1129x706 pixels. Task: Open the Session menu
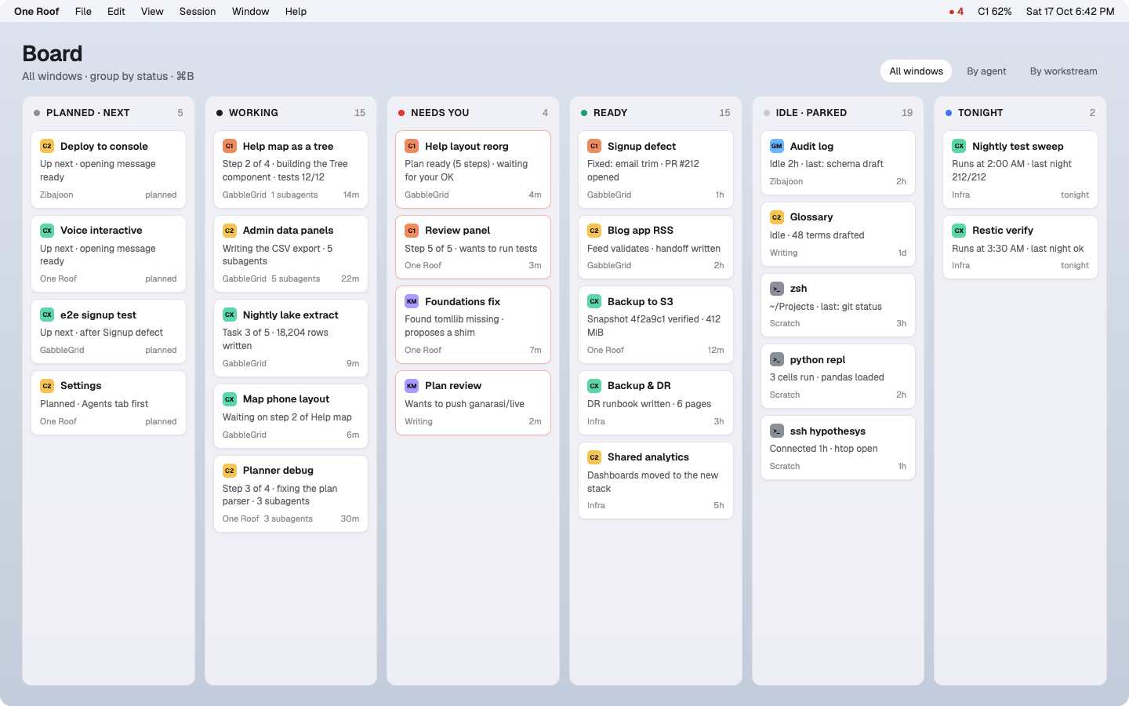pos(198,12)
